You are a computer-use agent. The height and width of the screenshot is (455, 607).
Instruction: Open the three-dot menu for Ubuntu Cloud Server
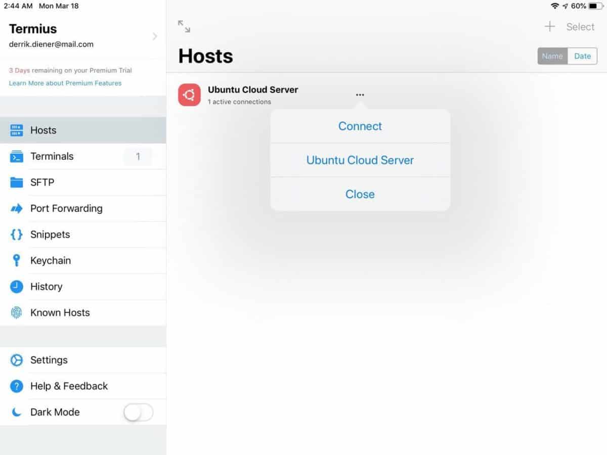click(360, 95)
